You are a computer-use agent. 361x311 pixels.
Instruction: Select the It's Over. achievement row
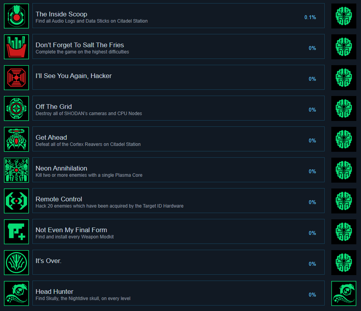tap(179, 262)
